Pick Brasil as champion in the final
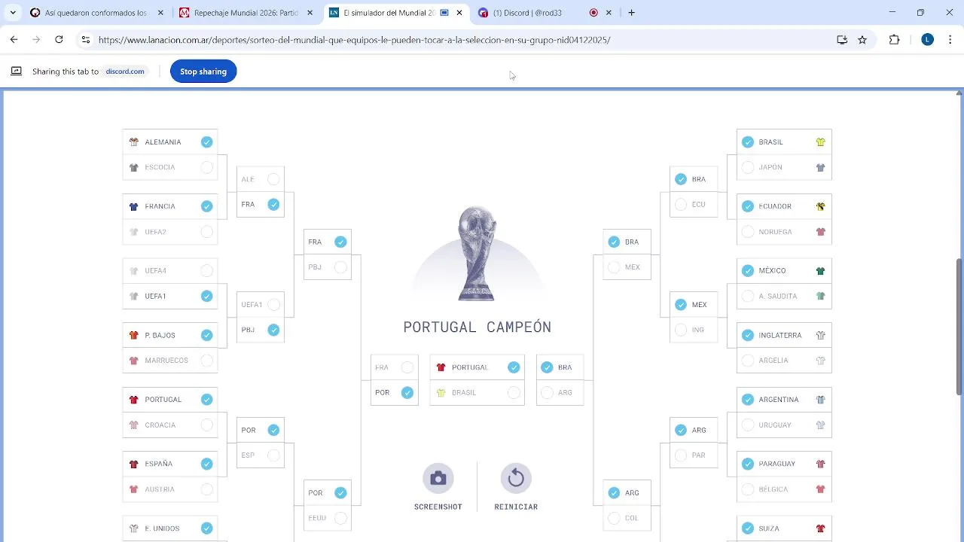 tap(514, 393)
